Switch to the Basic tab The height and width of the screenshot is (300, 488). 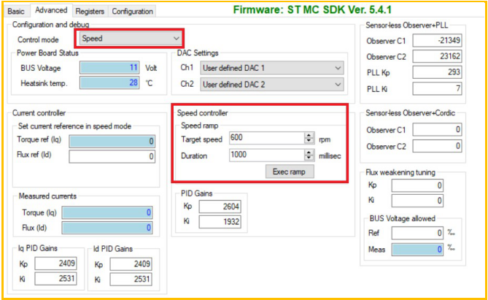click(x=16, y=11)
